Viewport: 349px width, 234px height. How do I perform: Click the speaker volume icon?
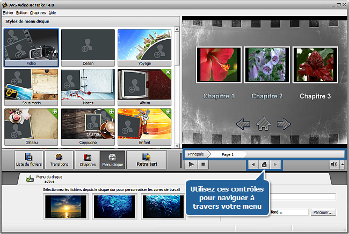coord(333,165)
